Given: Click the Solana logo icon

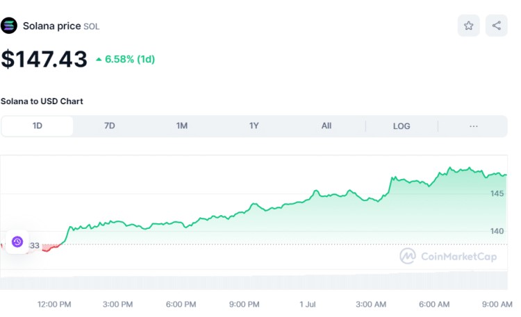Looking at the screenshot, I should 9,26.
